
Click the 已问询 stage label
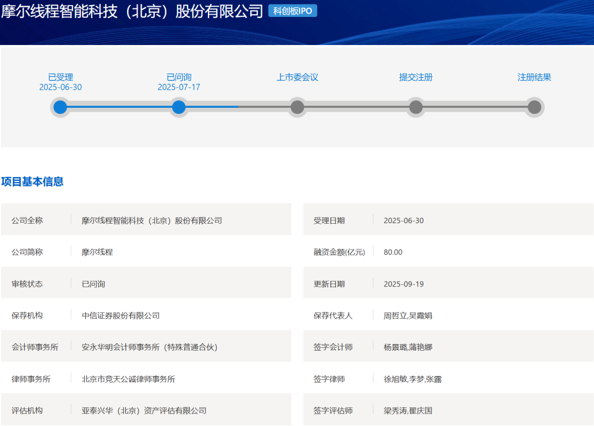point(179,78)
